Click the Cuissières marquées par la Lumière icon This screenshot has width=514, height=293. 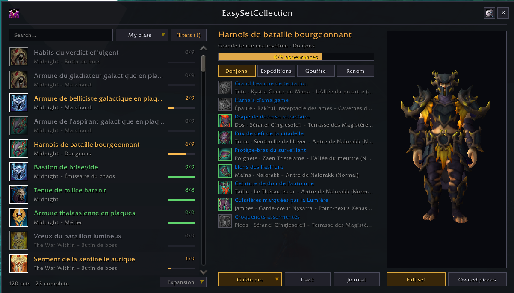(x=225, y=204)
